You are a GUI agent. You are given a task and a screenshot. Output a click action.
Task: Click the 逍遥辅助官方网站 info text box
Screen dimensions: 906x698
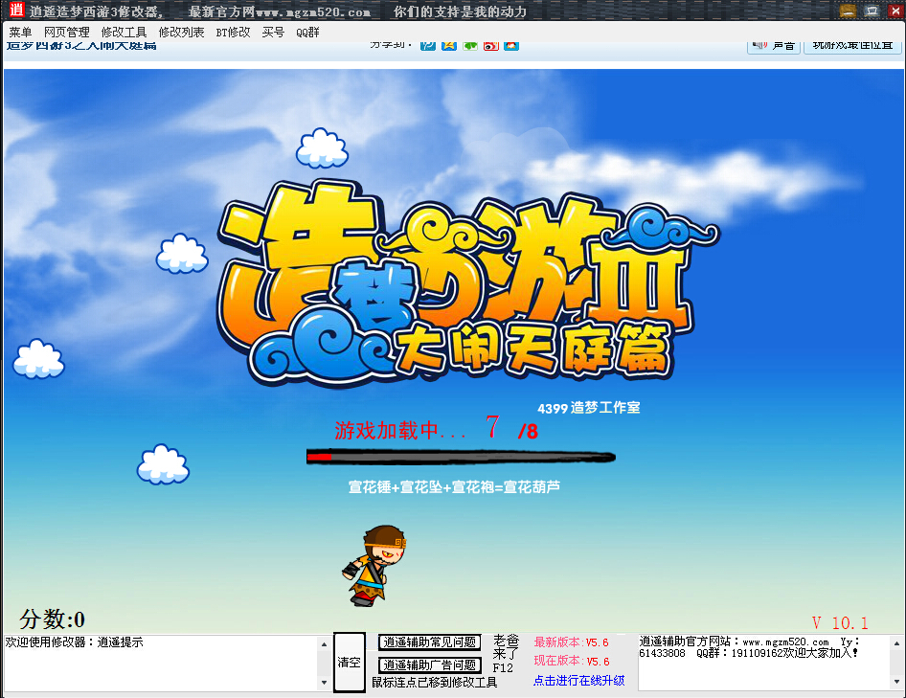coord(765,663)
